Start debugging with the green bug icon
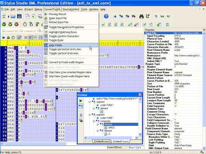This screenshot has height=154, width=206. click(x=4, y=24)
